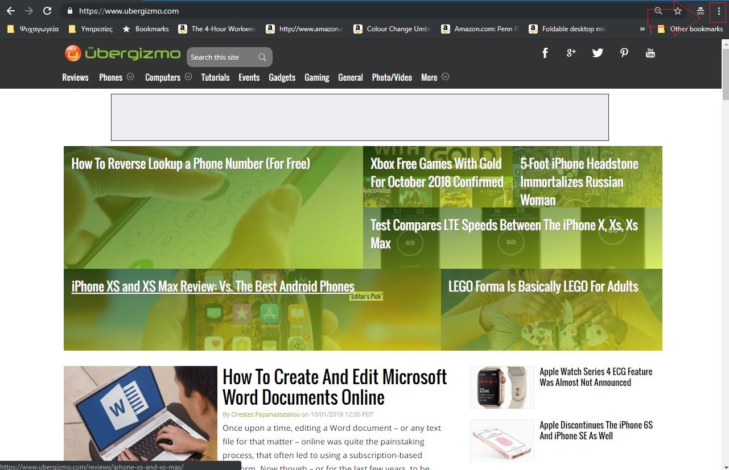The width and height of the screenshot is (729, 470).
Task: Open the Ψυχαγωγία bookmarks folder
Action: pos(33,29)
